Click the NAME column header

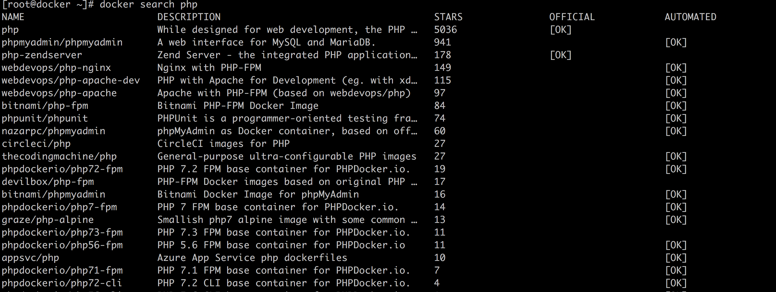click(x=13, y=17)
